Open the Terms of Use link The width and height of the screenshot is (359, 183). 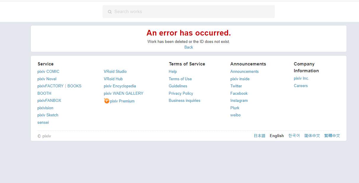180,79
